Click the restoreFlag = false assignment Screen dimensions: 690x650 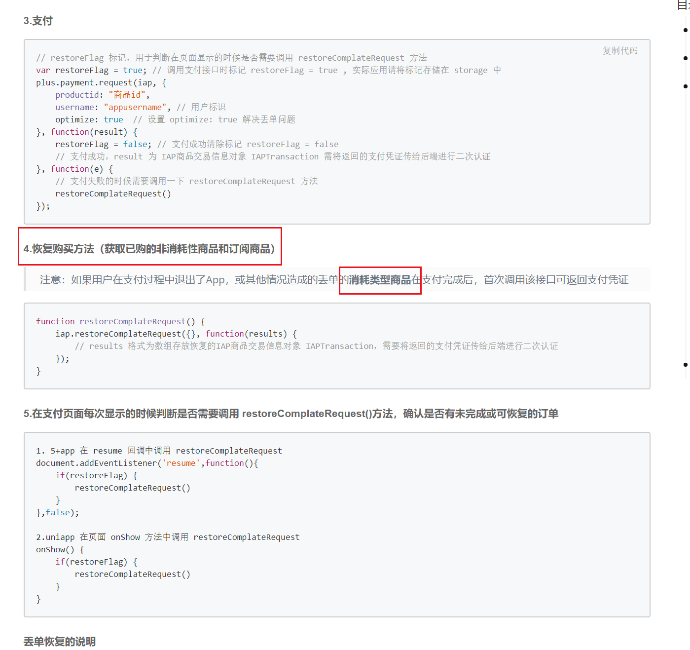pyautogui.click(x=103, y=144)
